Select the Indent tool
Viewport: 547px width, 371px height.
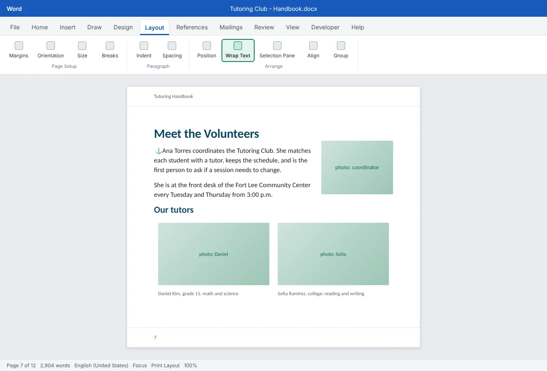coord(144,50)
